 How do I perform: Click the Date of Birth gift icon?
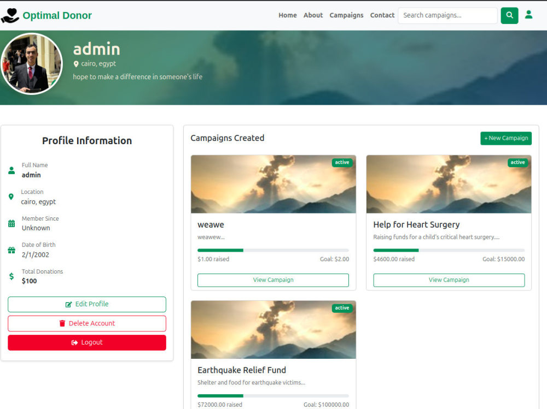[x=11, y=250]
